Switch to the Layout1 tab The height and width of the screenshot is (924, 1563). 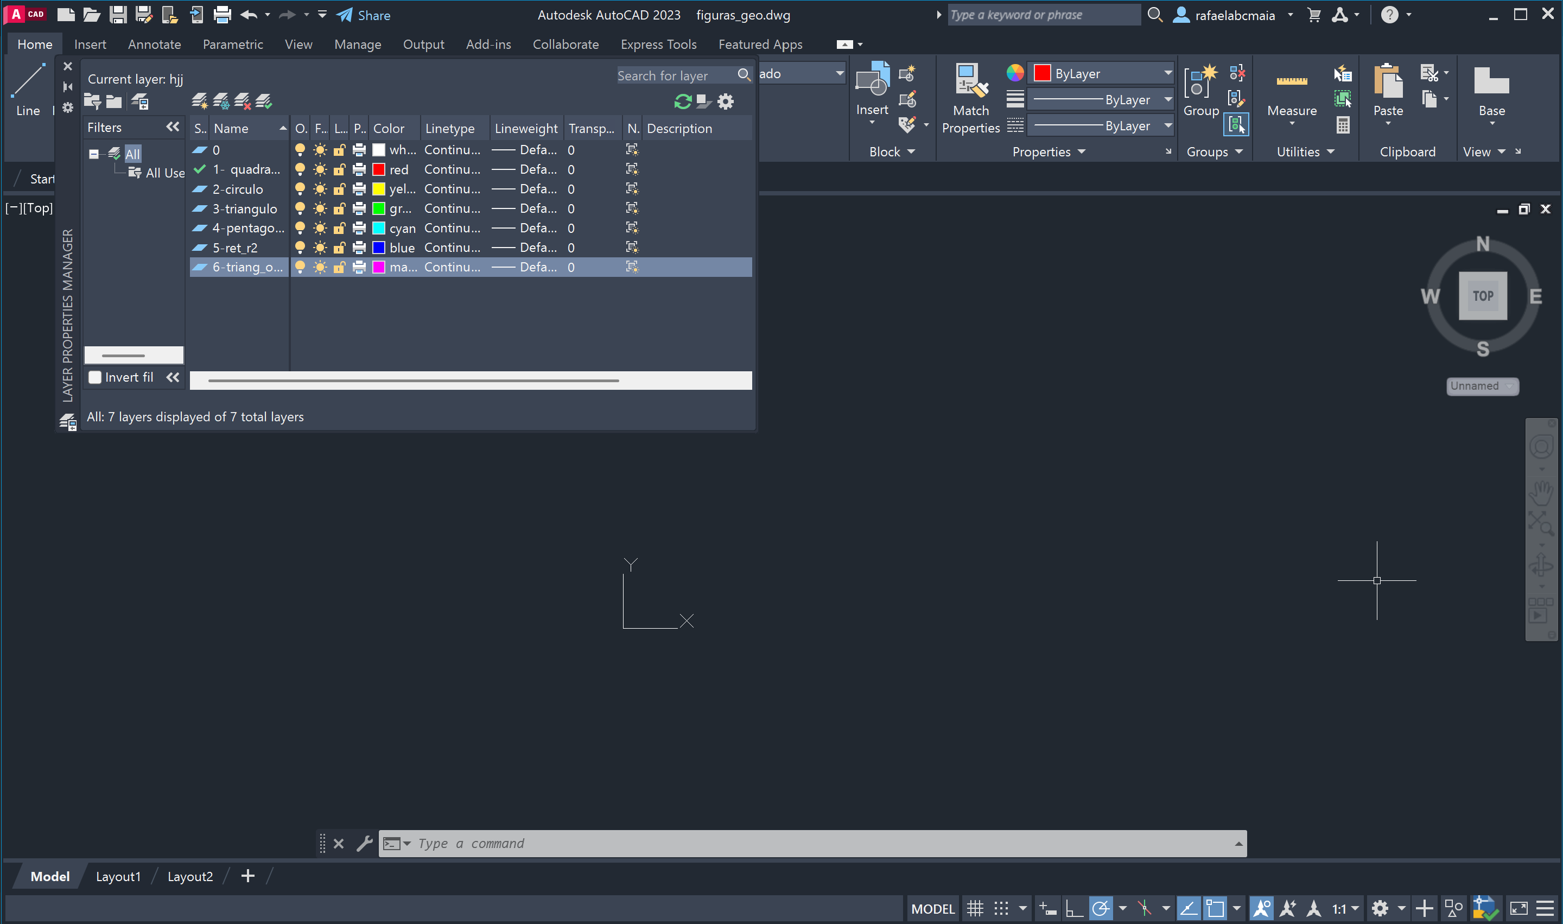118,876
